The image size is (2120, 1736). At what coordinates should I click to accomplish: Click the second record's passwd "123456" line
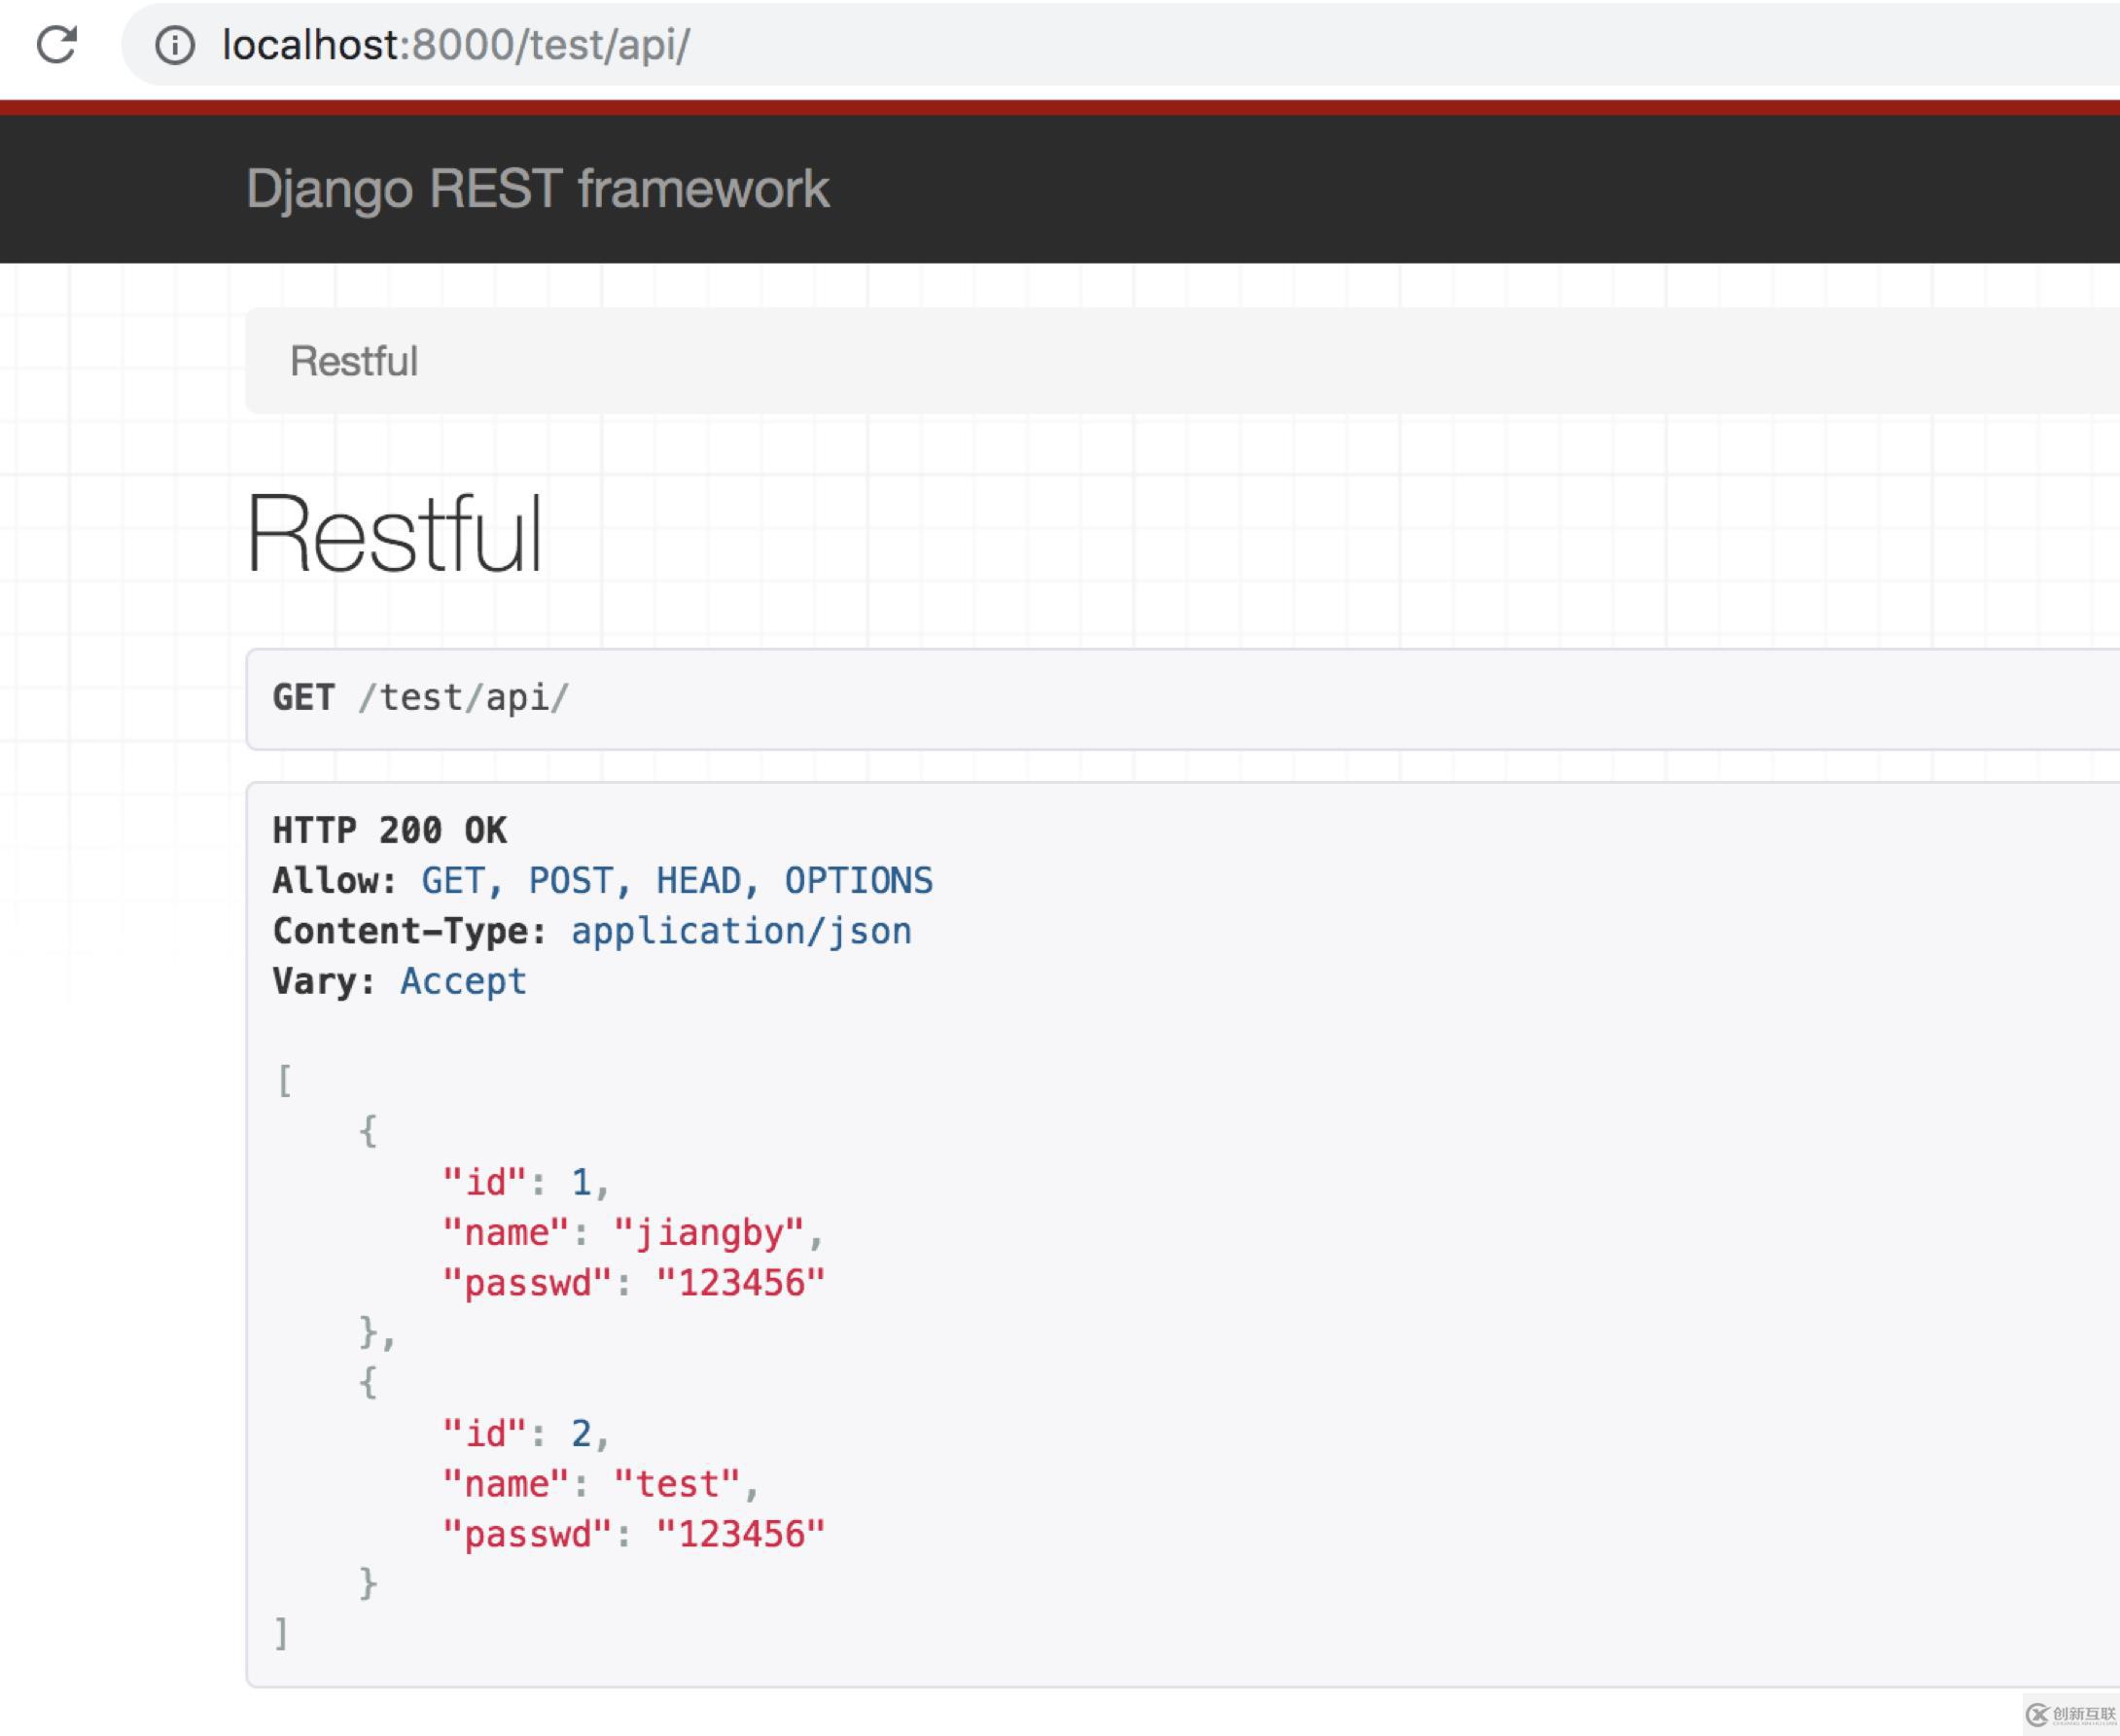click(634, 1534)
